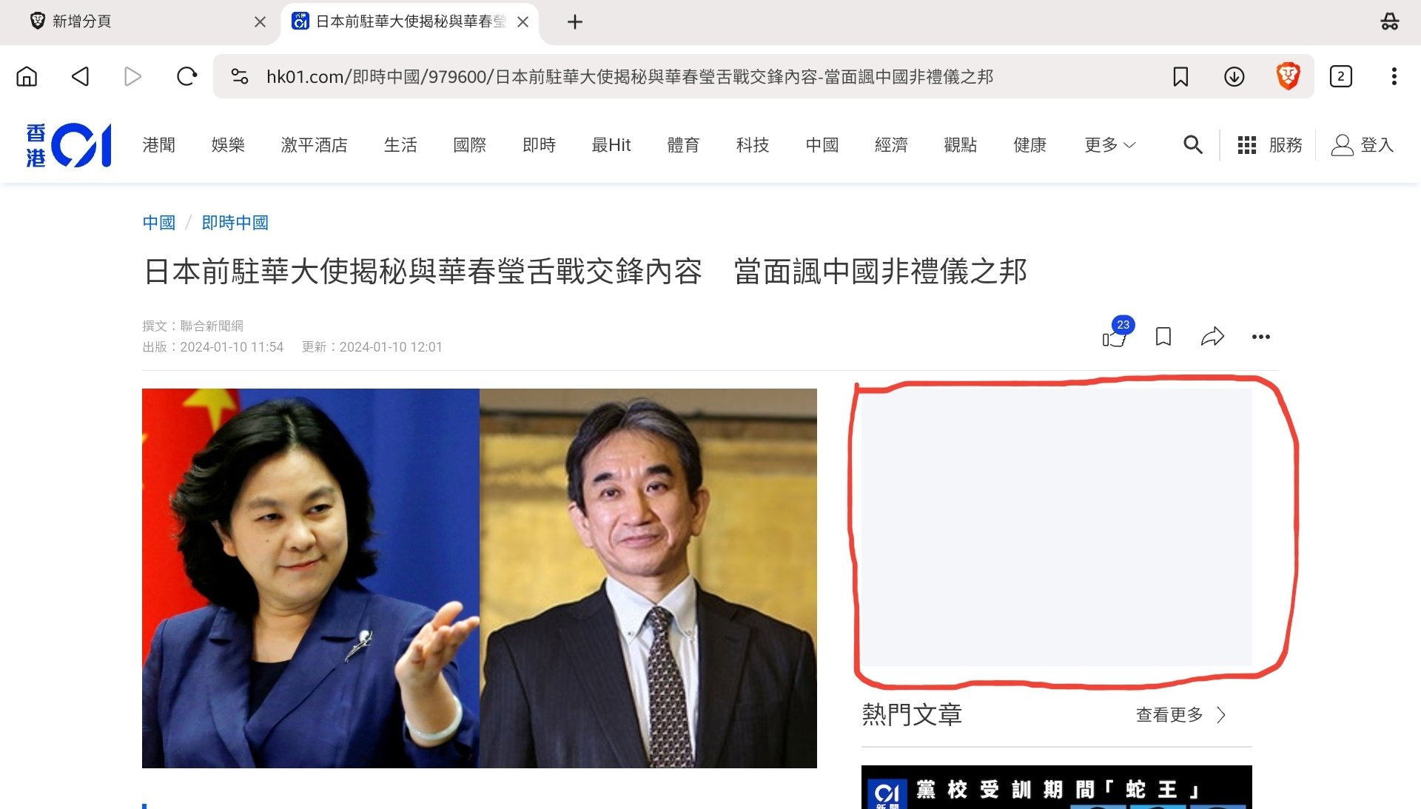Open the services grid icon
The width and height of the screenshot is (1421, 809).
1247,145
